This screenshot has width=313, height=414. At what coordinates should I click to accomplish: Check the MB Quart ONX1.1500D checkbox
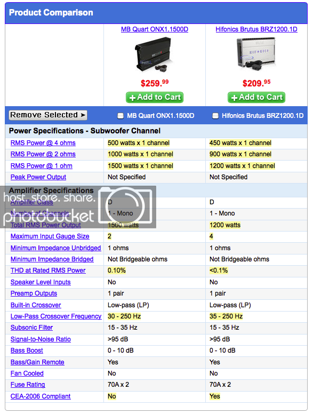point(121,116)
